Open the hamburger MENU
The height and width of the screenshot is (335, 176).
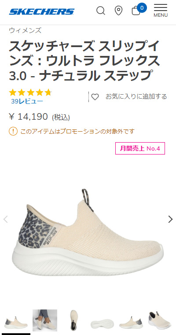tap(161, 10)
